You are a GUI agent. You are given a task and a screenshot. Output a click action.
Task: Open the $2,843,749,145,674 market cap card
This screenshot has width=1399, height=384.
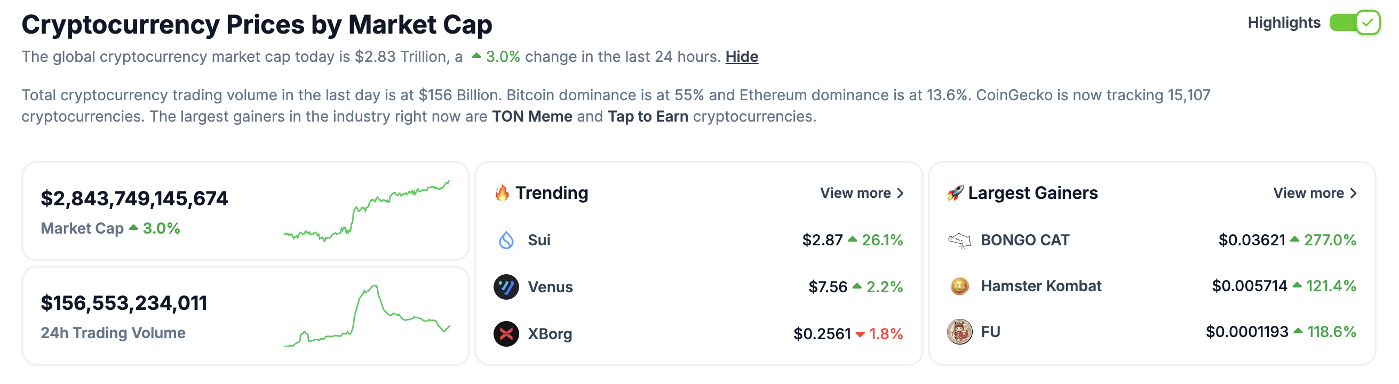(134, 199)
